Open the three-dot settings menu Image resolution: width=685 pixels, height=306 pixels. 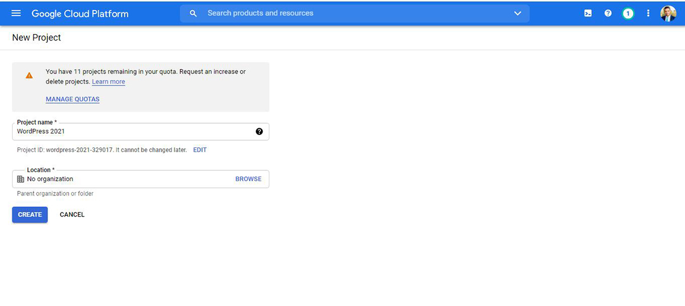point(648,13)
